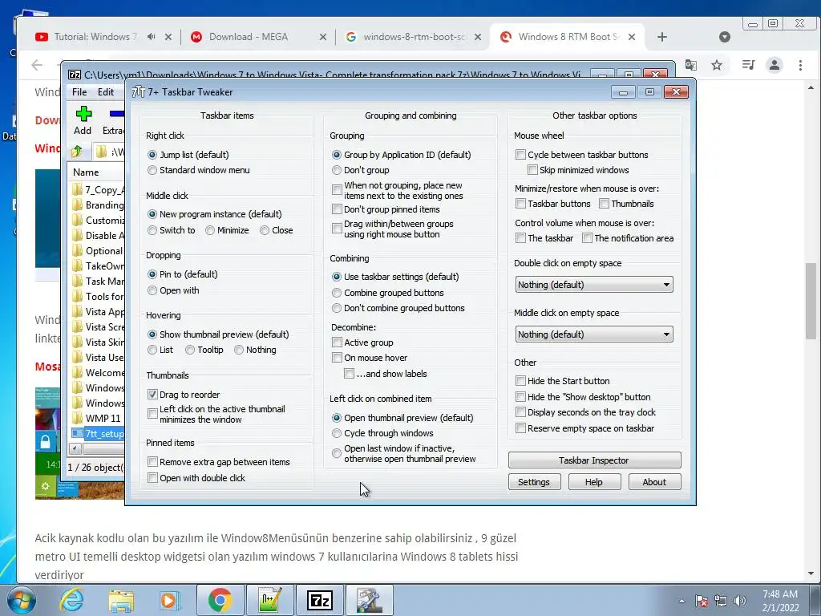Open Action Center flag tray icon
821x616 pixels.
701,601
